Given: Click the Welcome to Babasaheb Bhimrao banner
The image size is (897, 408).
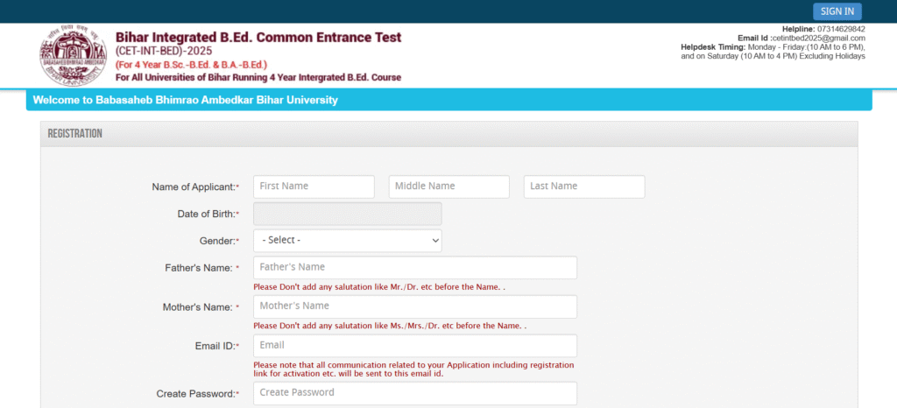Looking at the screenshot, I should [185, 101].
